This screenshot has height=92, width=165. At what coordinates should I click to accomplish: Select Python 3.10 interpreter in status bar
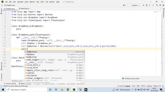coord(157,86)
